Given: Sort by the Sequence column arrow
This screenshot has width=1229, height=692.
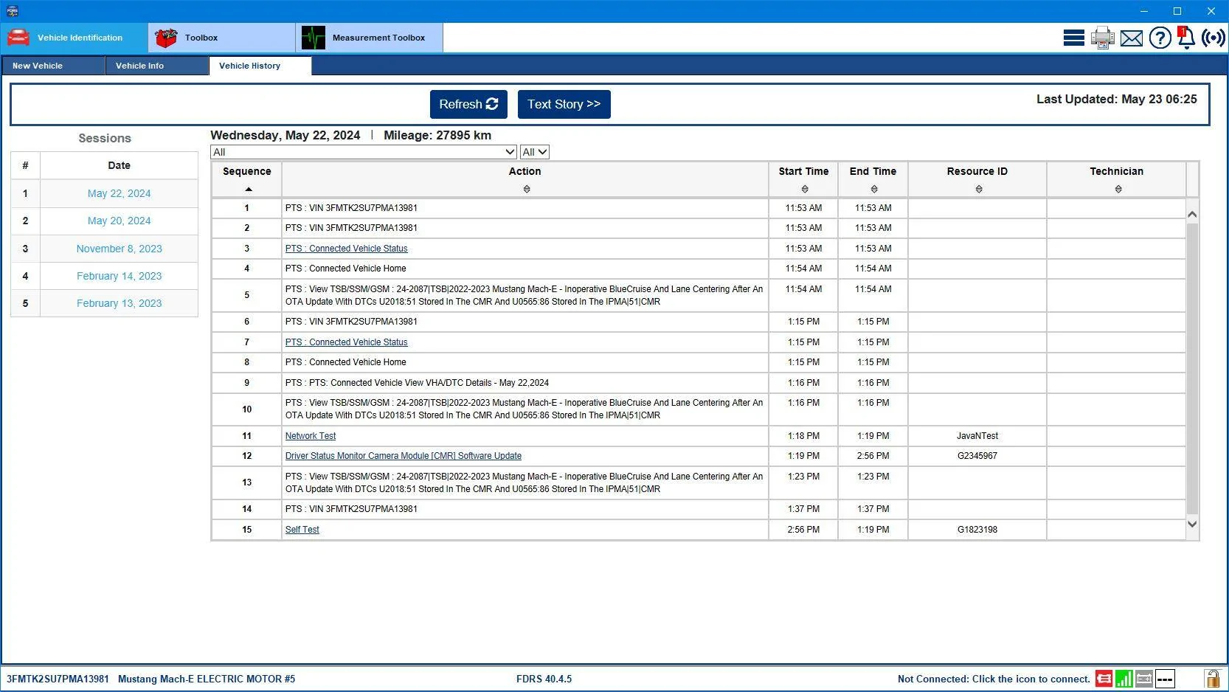Looking at the screenshot, I should coord(248,190).
